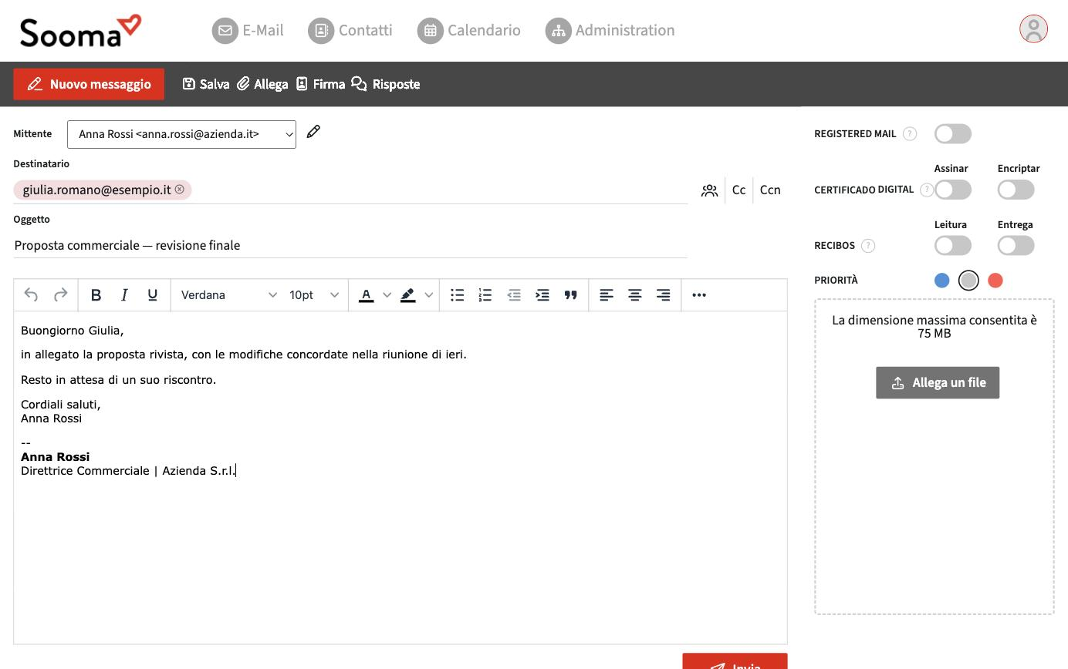This screenshot has height=669, width=1068.
Task: Open the Verdana font family dropdown
Action: point(228,295)
